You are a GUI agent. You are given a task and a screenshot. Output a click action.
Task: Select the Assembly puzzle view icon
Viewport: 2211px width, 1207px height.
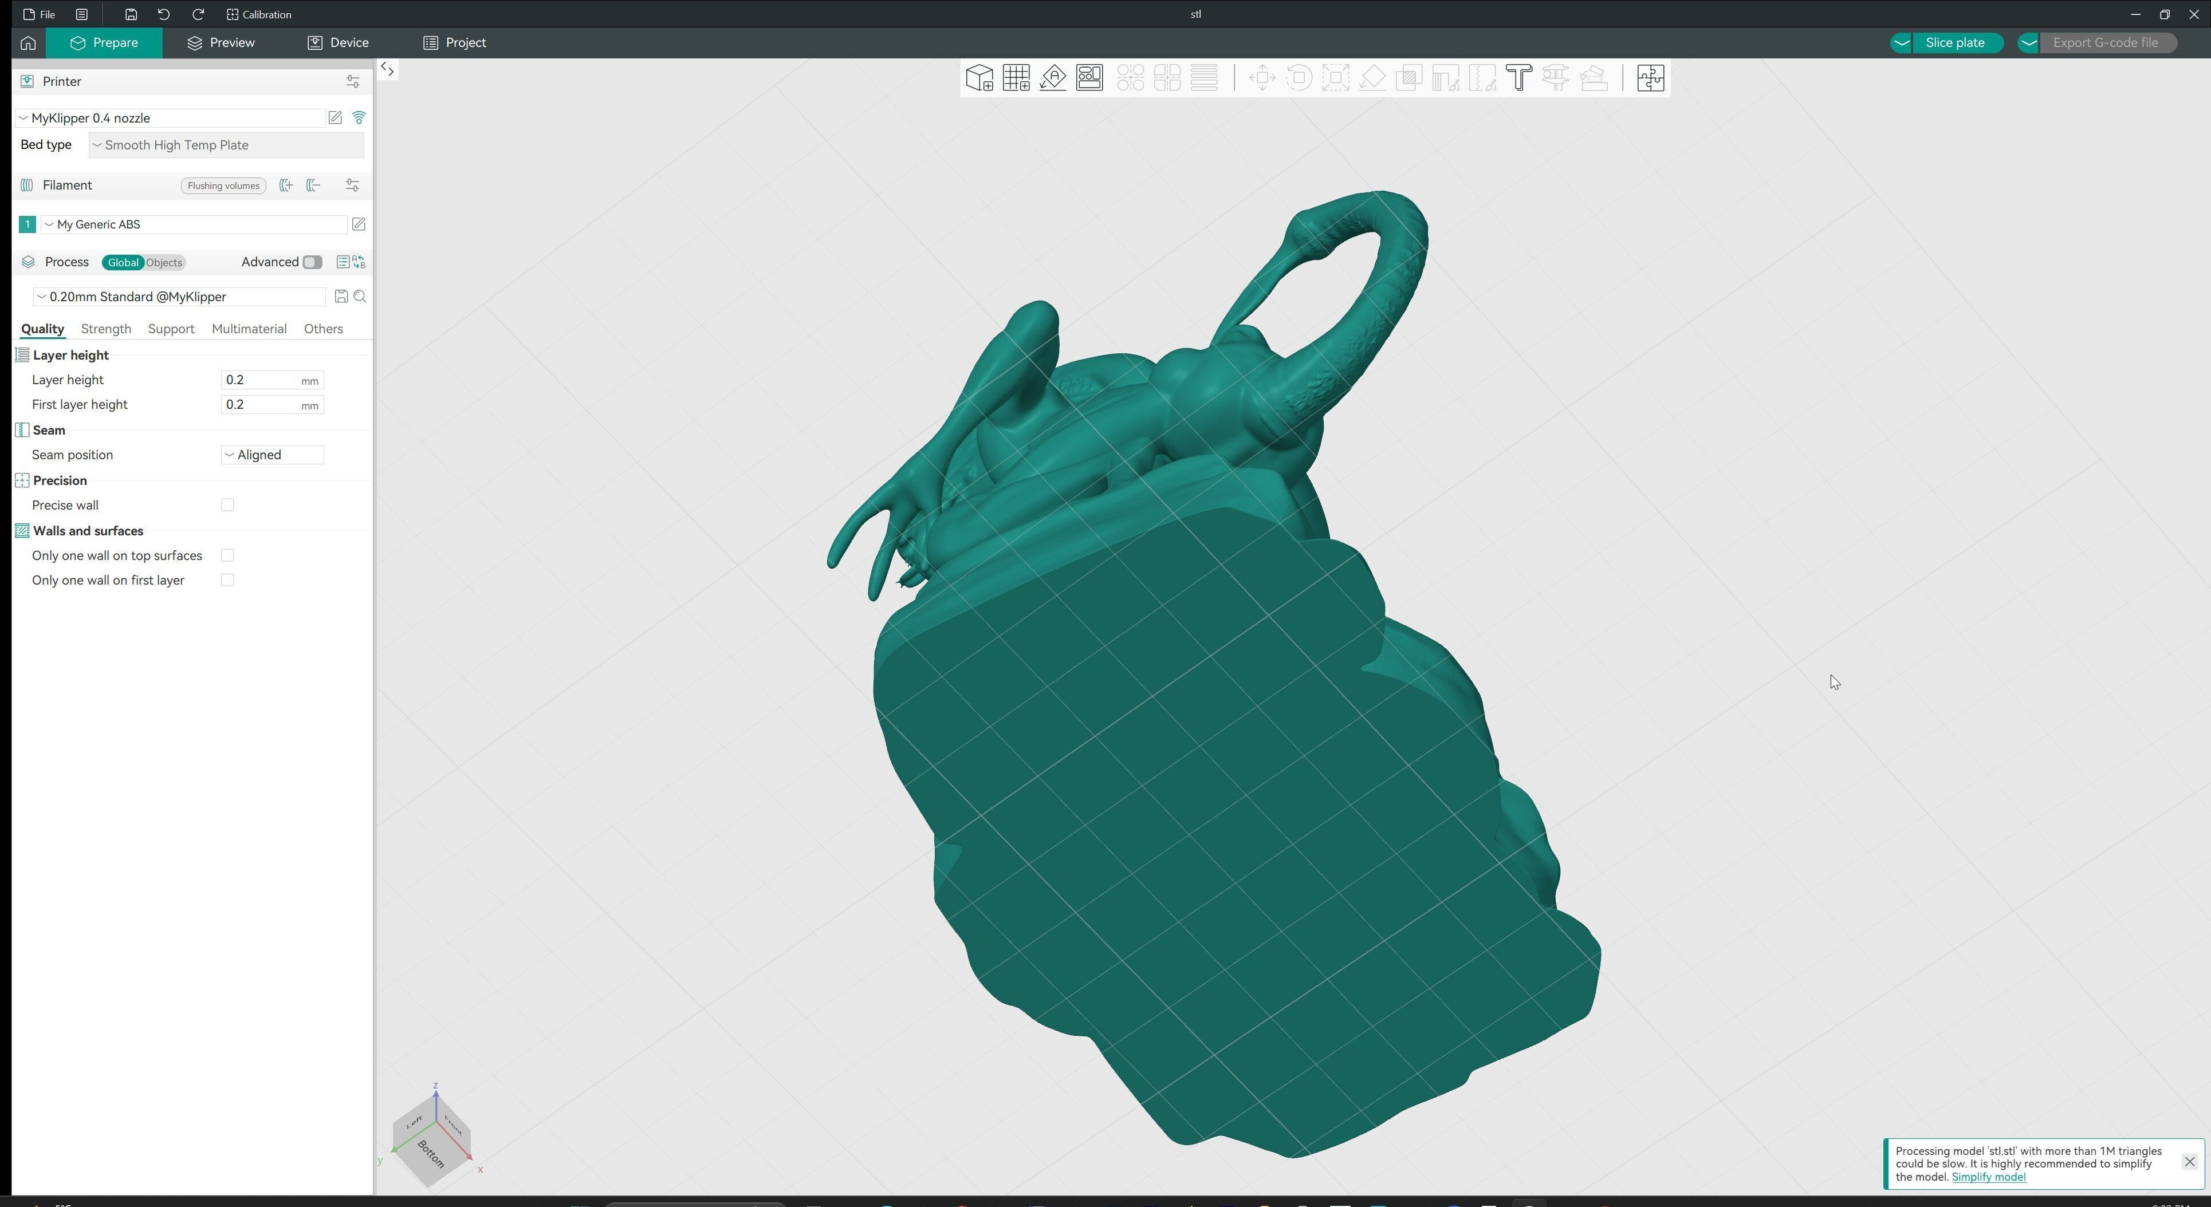coord(1651,78)
